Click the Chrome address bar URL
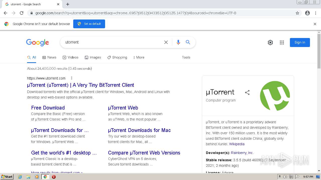This screenshot has width=321, height=180. click(x=136, y=13)
